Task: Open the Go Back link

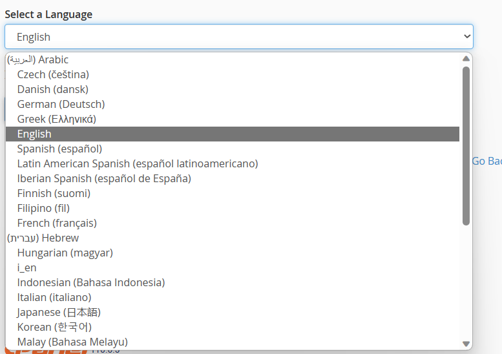Action: click(x=486, y=161)
